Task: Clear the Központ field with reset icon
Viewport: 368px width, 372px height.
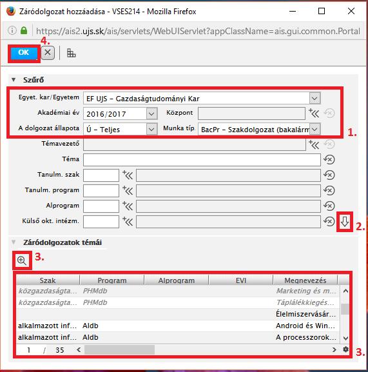Action: tap(329, 113)
